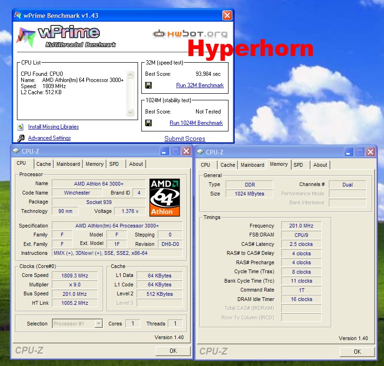
Task: Click the memory Type field DDR
Action: [250, 185]
